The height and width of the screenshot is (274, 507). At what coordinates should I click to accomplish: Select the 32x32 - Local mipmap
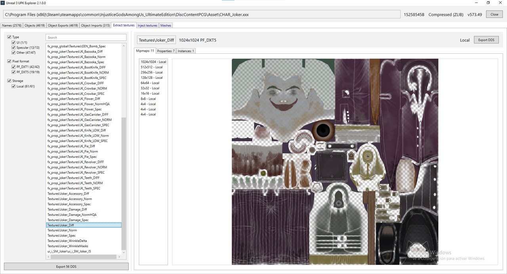coord(150,88)
